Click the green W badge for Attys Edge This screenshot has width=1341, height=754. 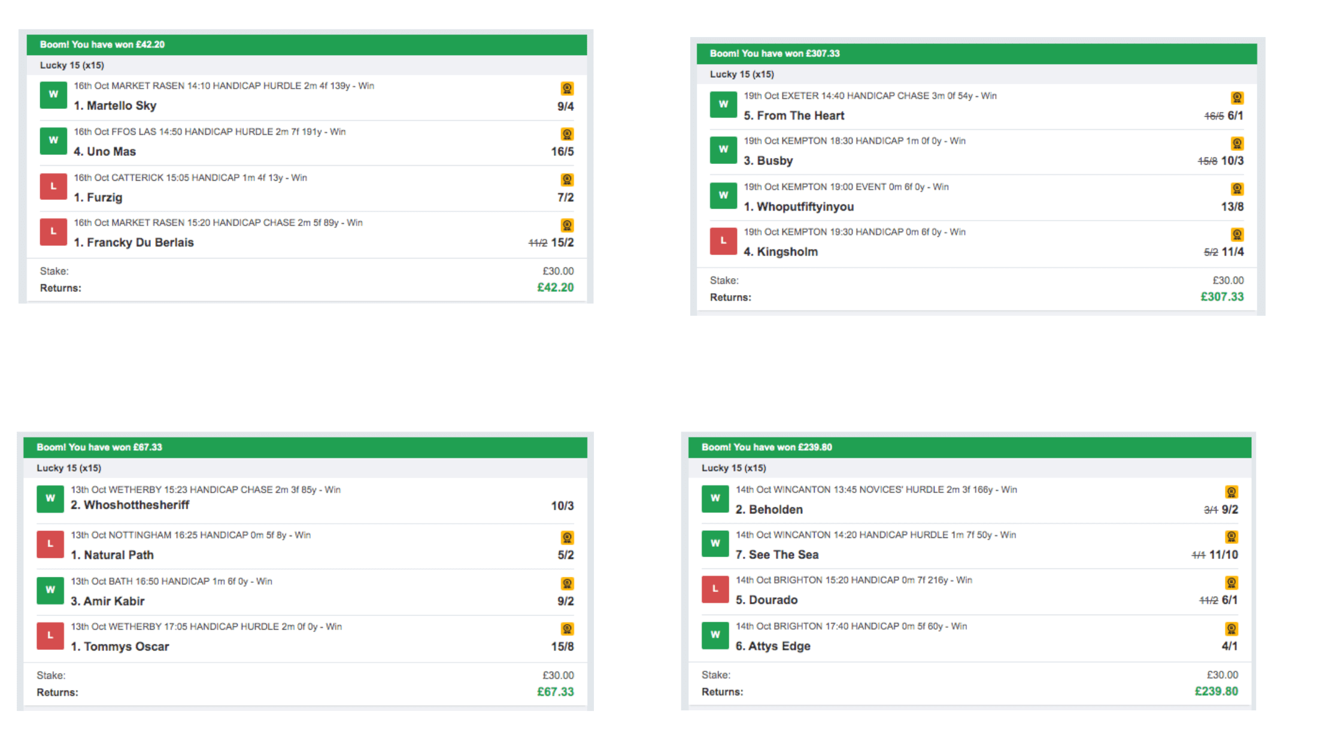pos(715,635)
